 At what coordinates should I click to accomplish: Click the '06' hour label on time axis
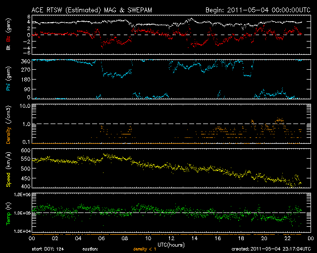pos(102,239)
